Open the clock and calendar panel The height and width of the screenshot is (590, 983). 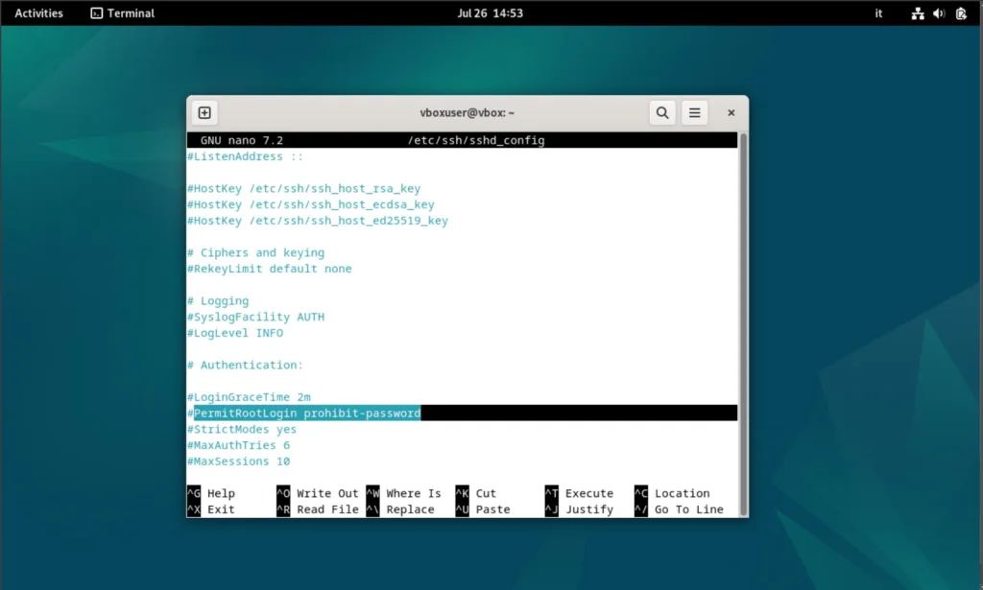(491, 13)
